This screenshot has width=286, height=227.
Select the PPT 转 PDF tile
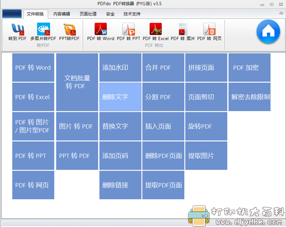pyautogui.click(x=77, y=156)
